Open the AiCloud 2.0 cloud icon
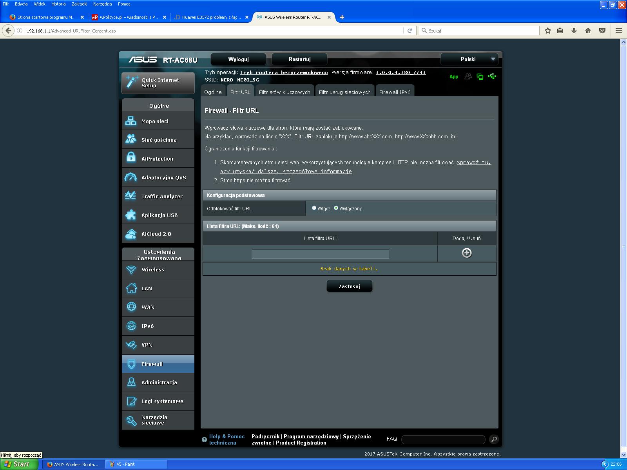This screenshot has width=627, height=470. coord(131,234)
